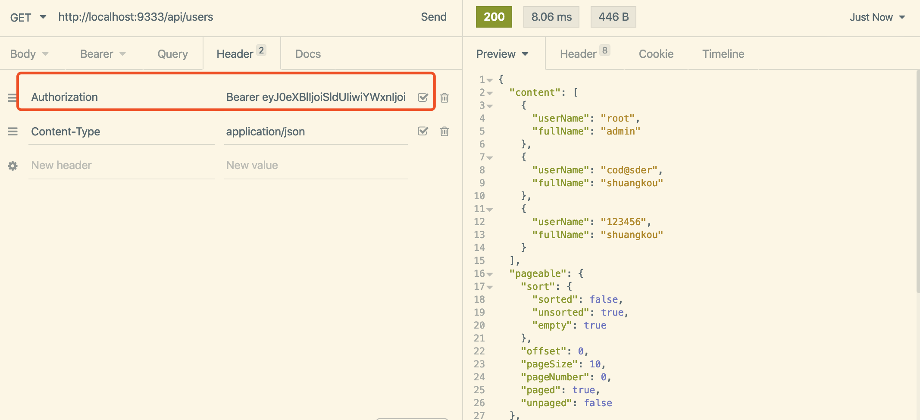Image resolution: width=920 pixels, height=420 pixels.
Task: Open the Body type dropdown
Action: pyautogui.click(x=29, y=54)
